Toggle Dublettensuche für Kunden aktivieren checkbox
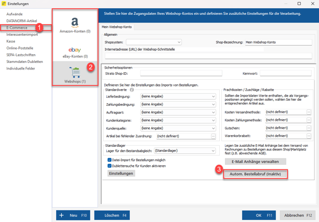319x222 pixels. 110,166
